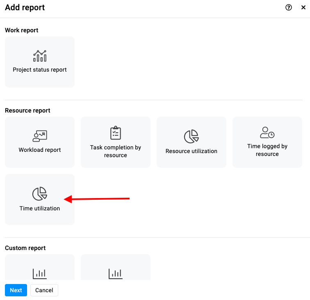Select the Project status report card

40,62
